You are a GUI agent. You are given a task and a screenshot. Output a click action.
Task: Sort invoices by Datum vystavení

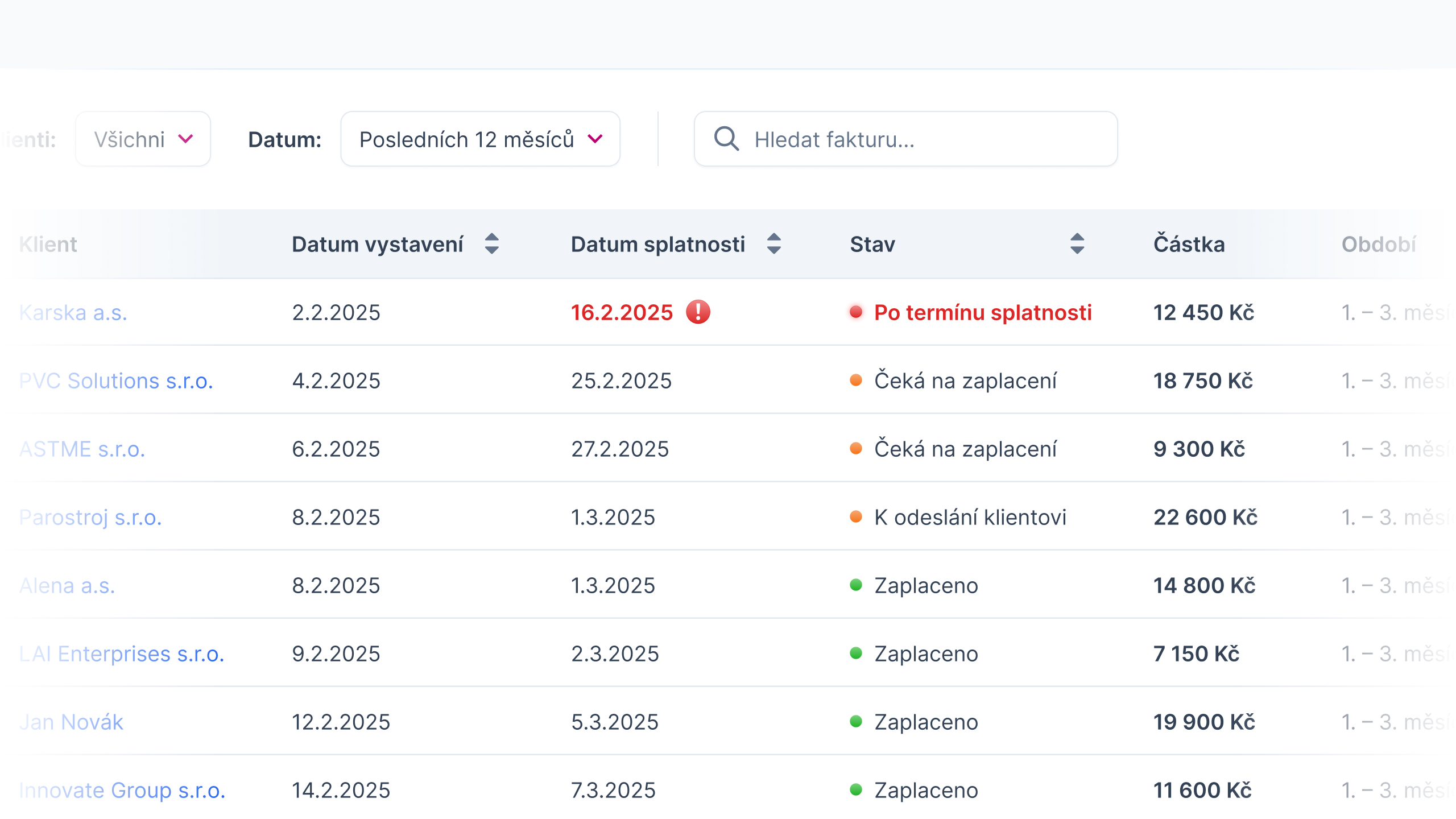pyautogui.click(x=493, y=244)
